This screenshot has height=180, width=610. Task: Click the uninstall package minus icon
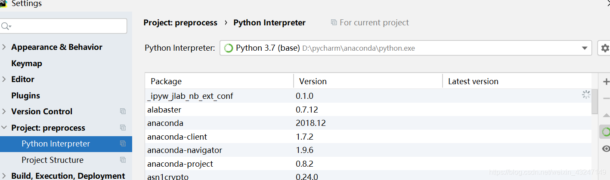coord(606,98)
